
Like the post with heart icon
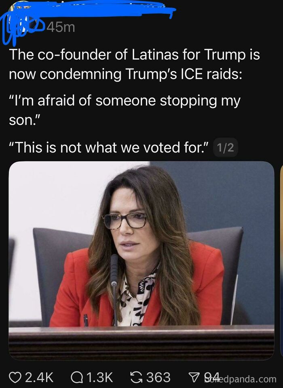tap(15, 377)
